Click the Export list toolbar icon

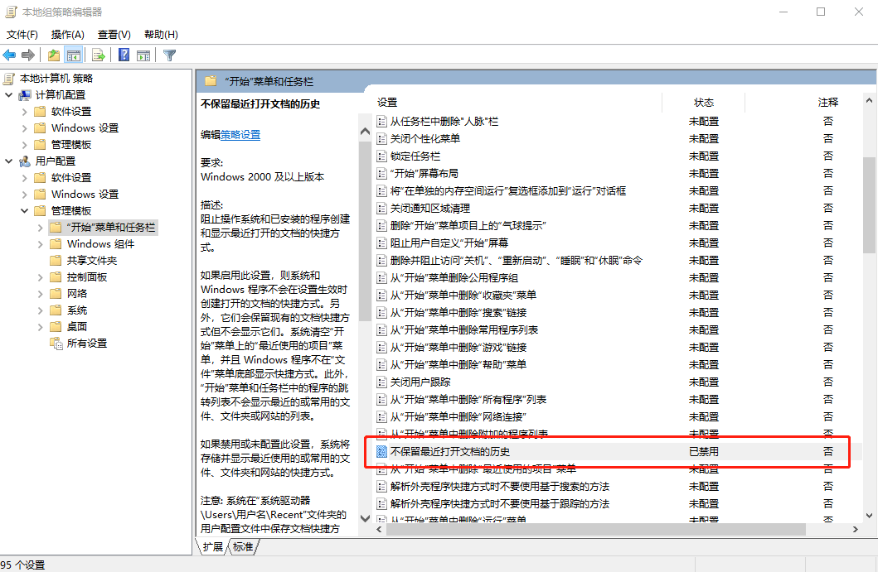click(x=99, y=55)
